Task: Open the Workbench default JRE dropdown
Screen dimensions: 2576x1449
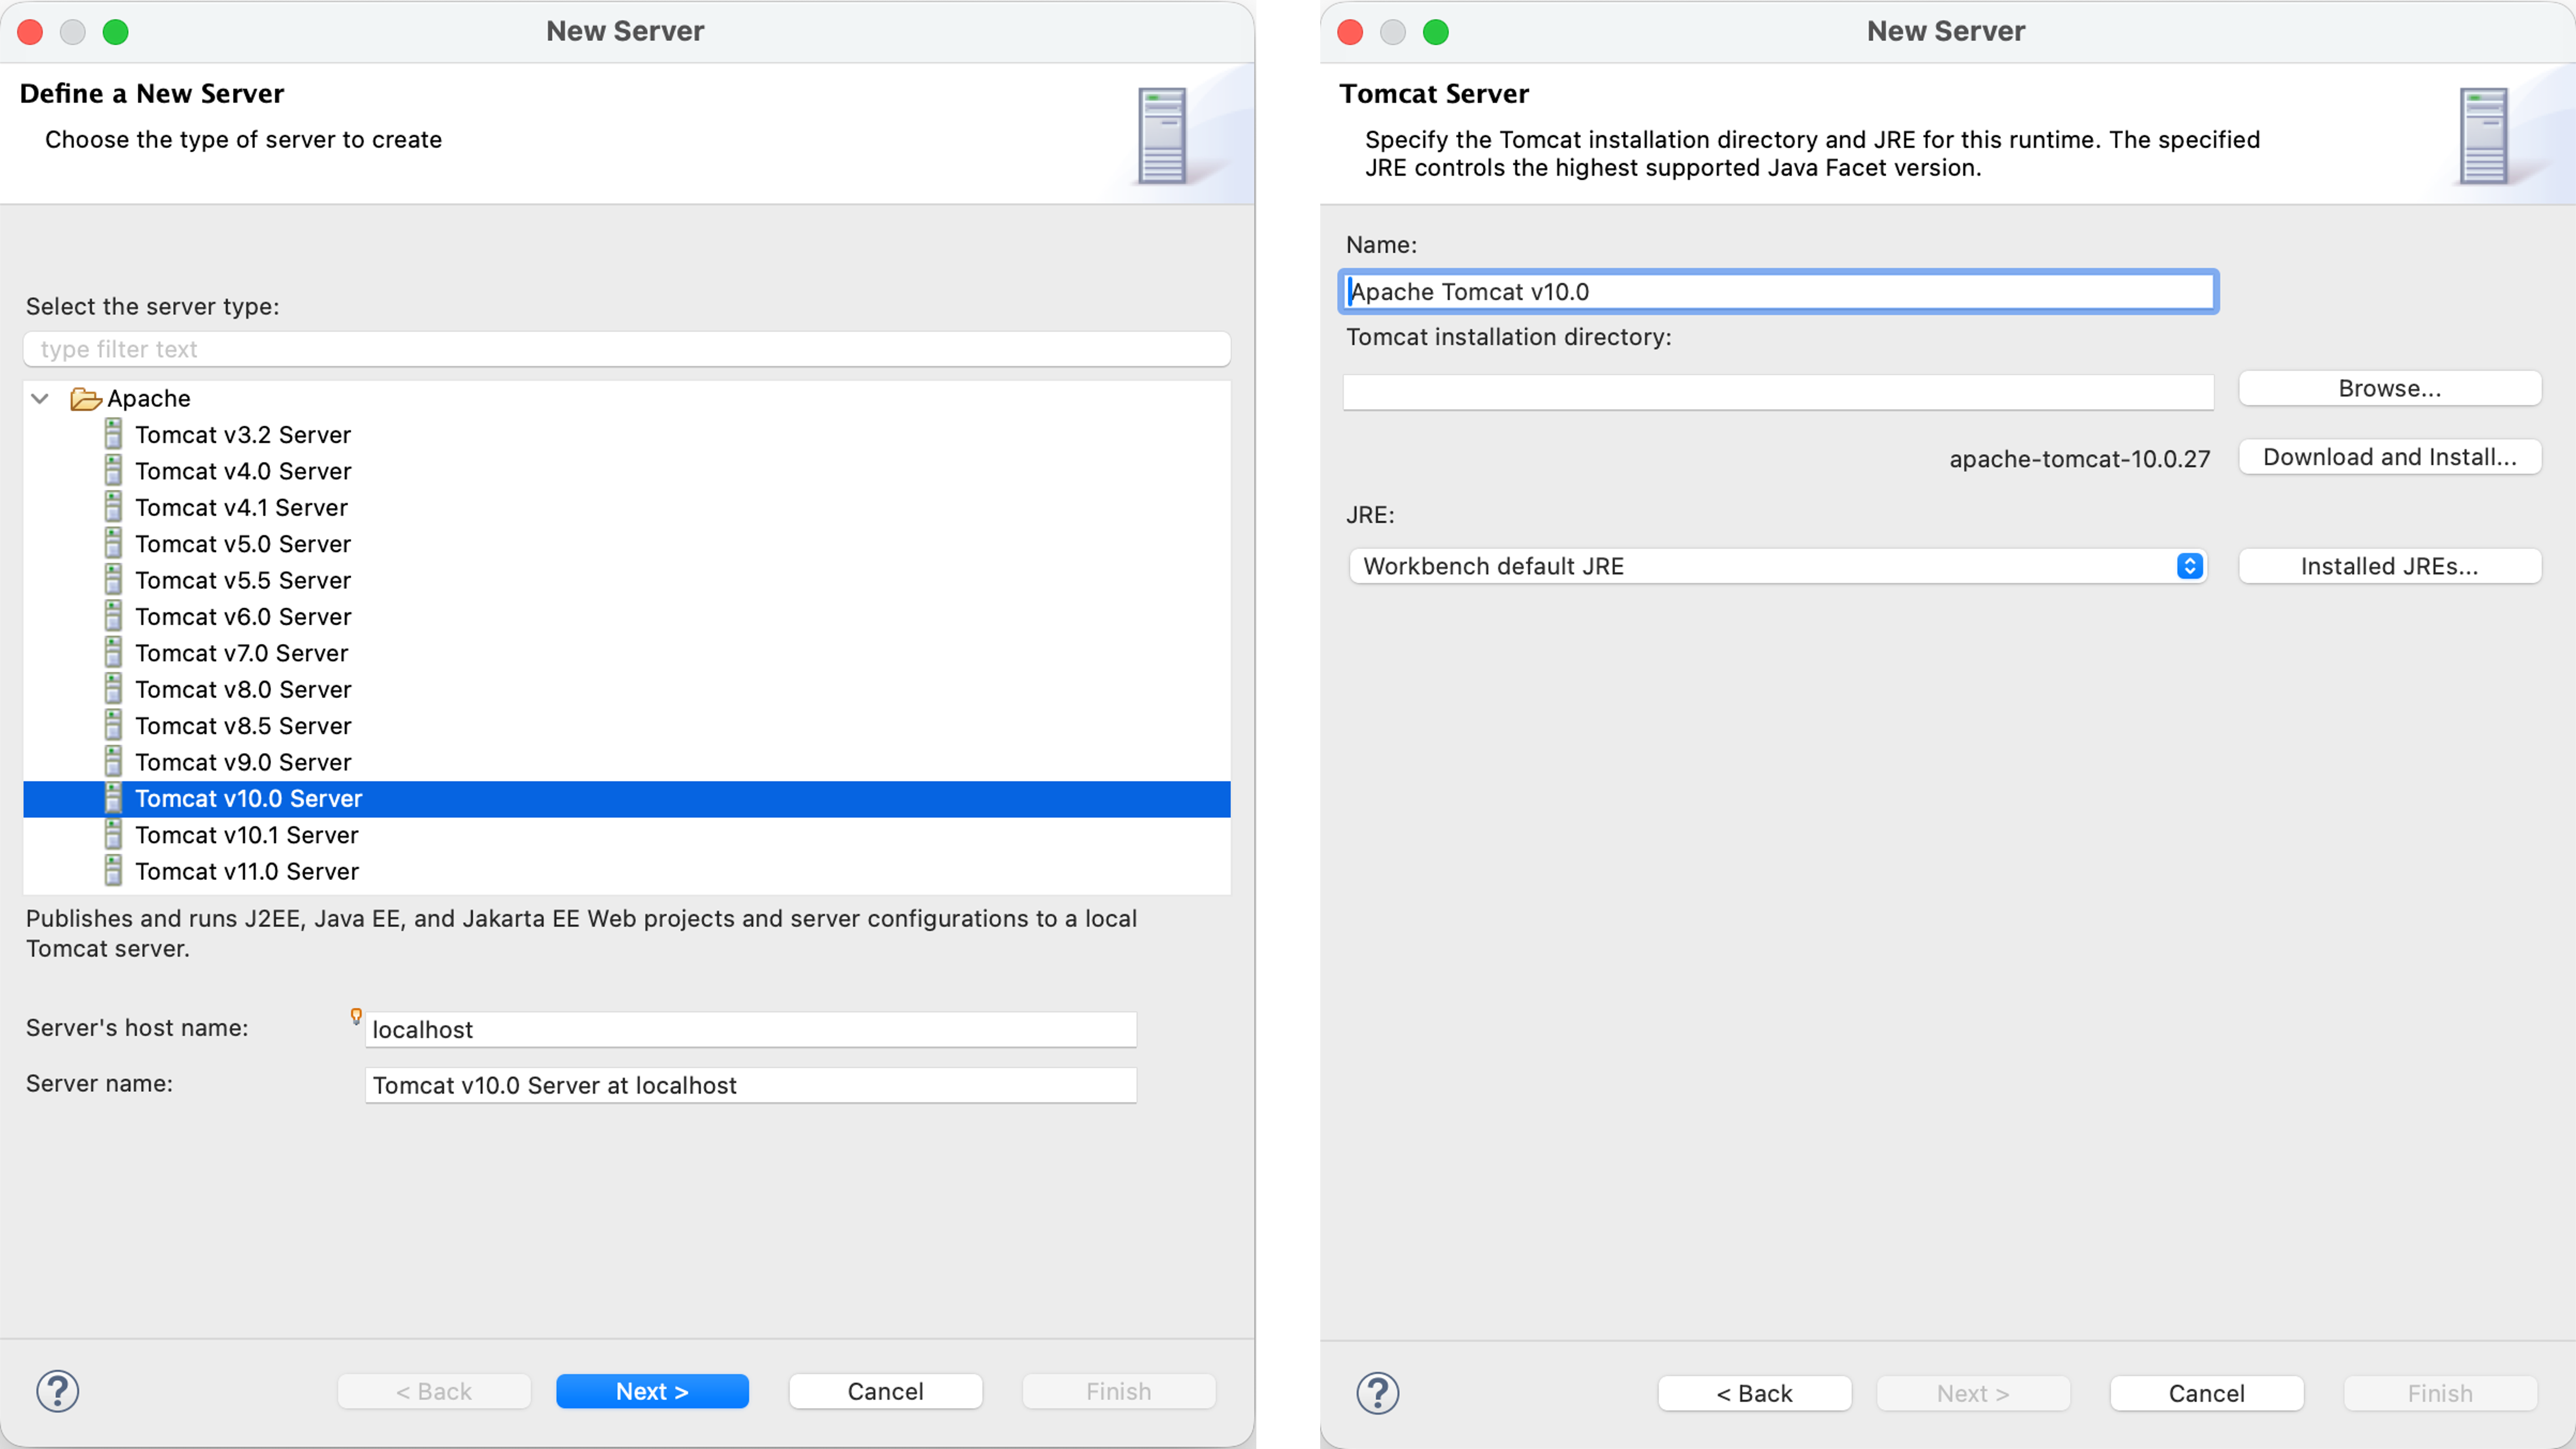Action: [1777, 566]
